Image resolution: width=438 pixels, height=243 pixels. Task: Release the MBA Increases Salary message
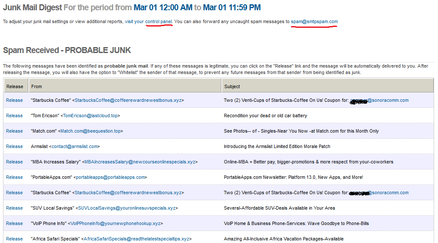pos(15,162)
